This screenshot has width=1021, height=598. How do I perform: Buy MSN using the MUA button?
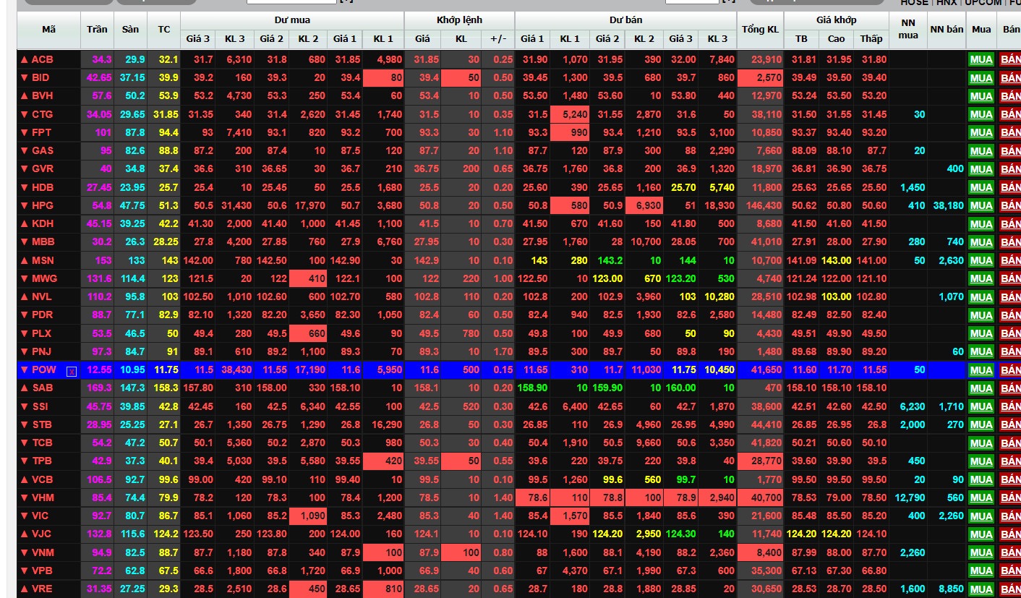click(981, 260)
